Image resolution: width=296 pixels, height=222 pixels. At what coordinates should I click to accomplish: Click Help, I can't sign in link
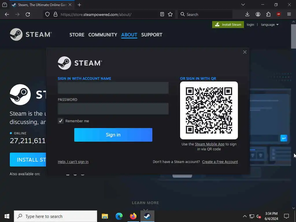point(73,162)
